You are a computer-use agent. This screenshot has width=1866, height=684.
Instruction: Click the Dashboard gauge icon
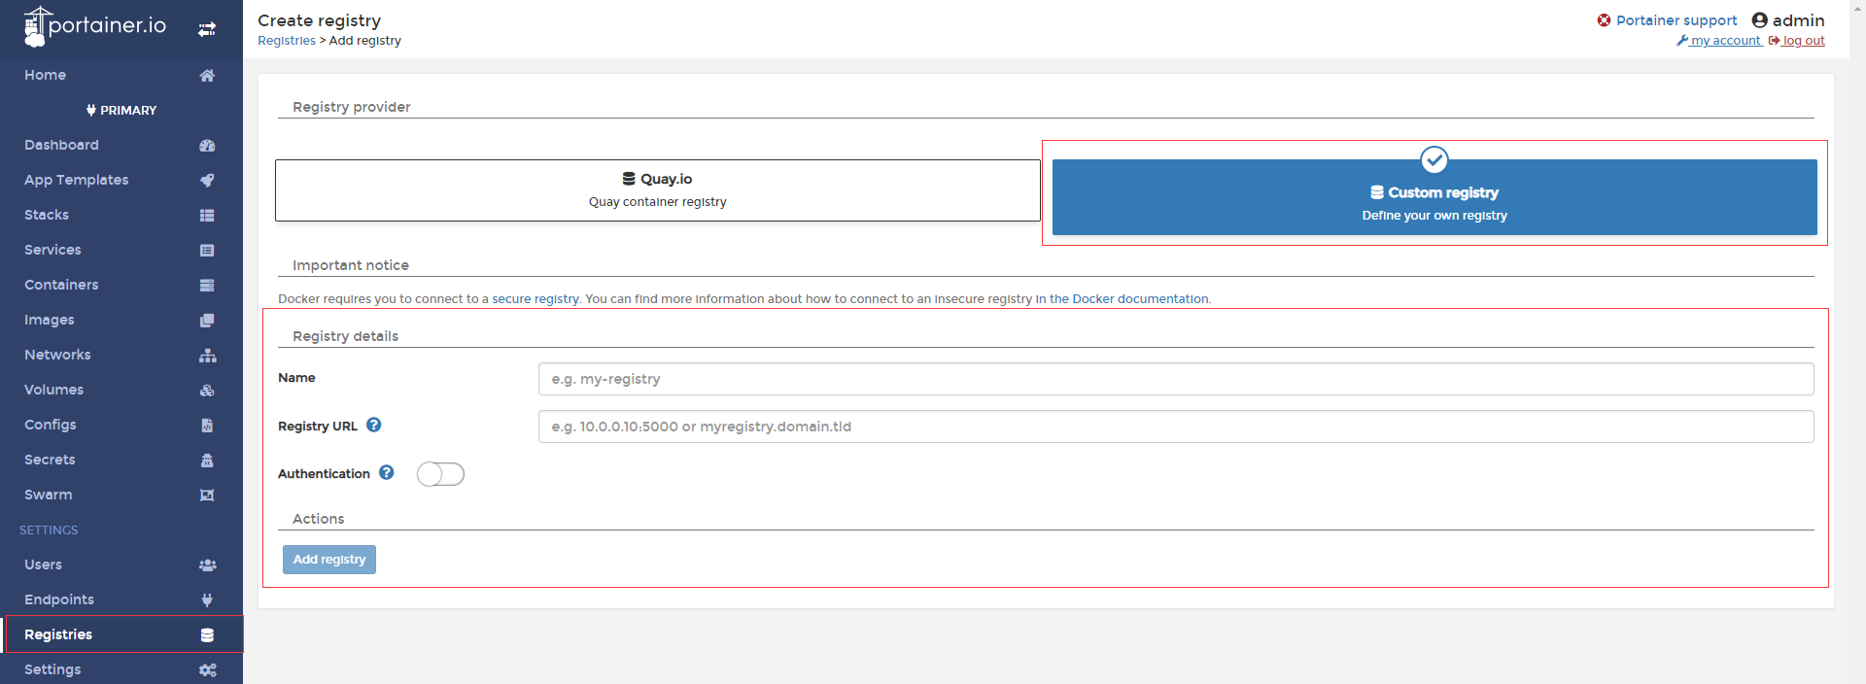coord(207,145)
